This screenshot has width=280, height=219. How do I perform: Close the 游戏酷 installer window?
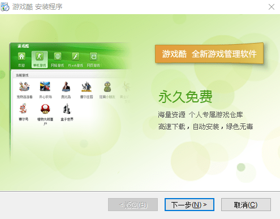pos(272,7)
